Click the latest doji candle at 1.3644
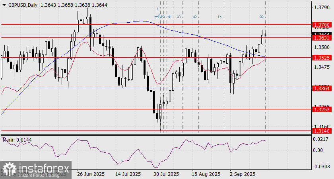The height and width of the screenshot is (179, 334). (x=265, y=35)
